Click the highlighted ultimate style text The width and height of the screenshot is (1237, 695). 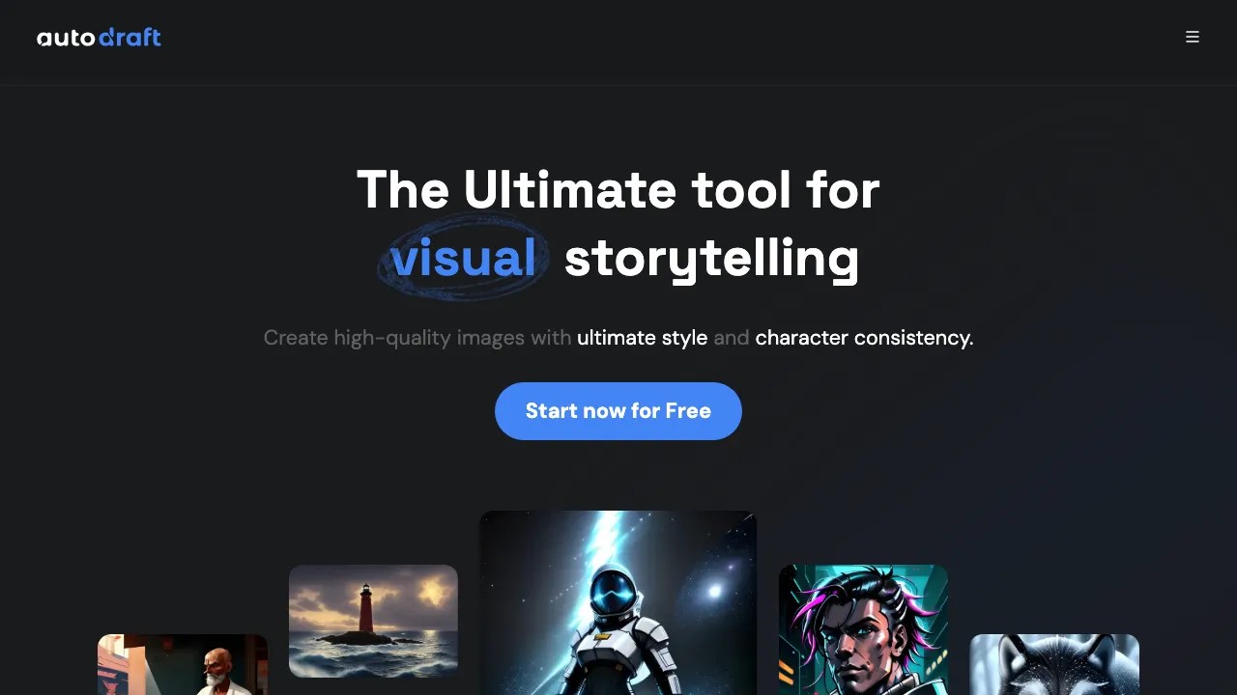coord(642,338)
